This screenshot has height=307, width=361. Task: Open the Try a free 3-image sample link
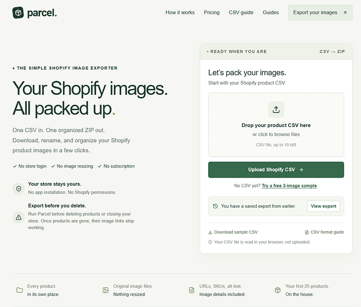[289, 186]
